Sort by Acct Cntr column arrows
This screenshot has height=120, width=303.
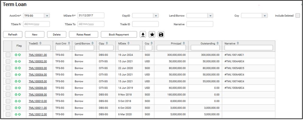point(69,44)
